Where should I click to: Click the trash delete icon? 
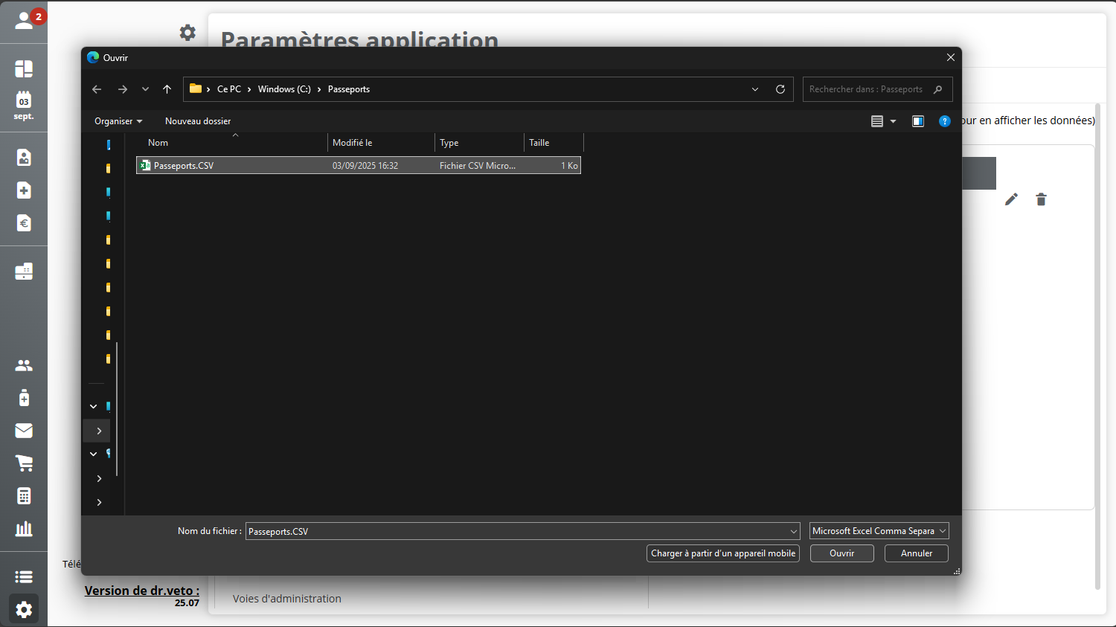(1041, 199)
